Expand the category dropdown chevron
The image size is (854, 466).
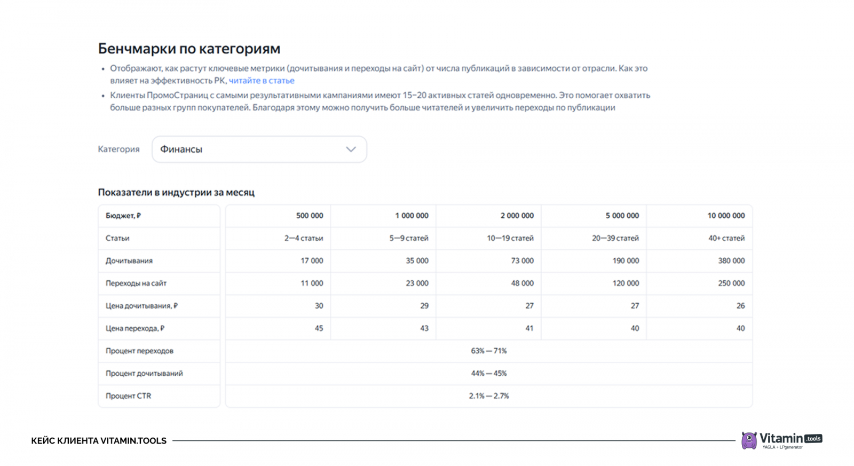pyautogui.click(x=351, y=149)
